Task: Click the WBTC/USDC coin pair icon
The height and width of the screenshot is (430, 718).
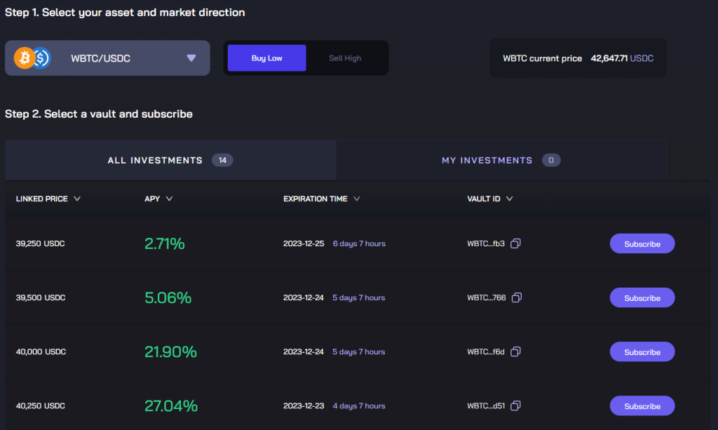Action: 33,58
